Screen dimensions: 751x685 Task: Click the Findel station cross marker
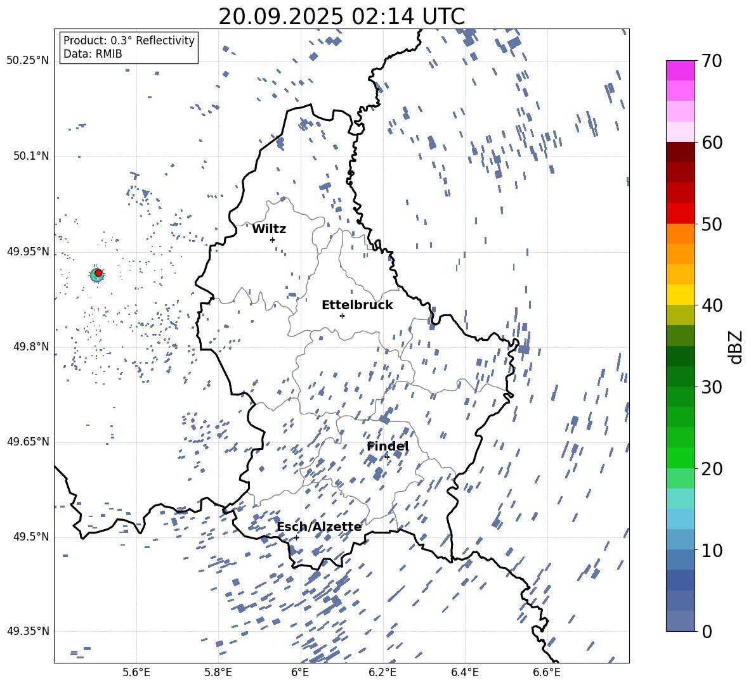387,457
